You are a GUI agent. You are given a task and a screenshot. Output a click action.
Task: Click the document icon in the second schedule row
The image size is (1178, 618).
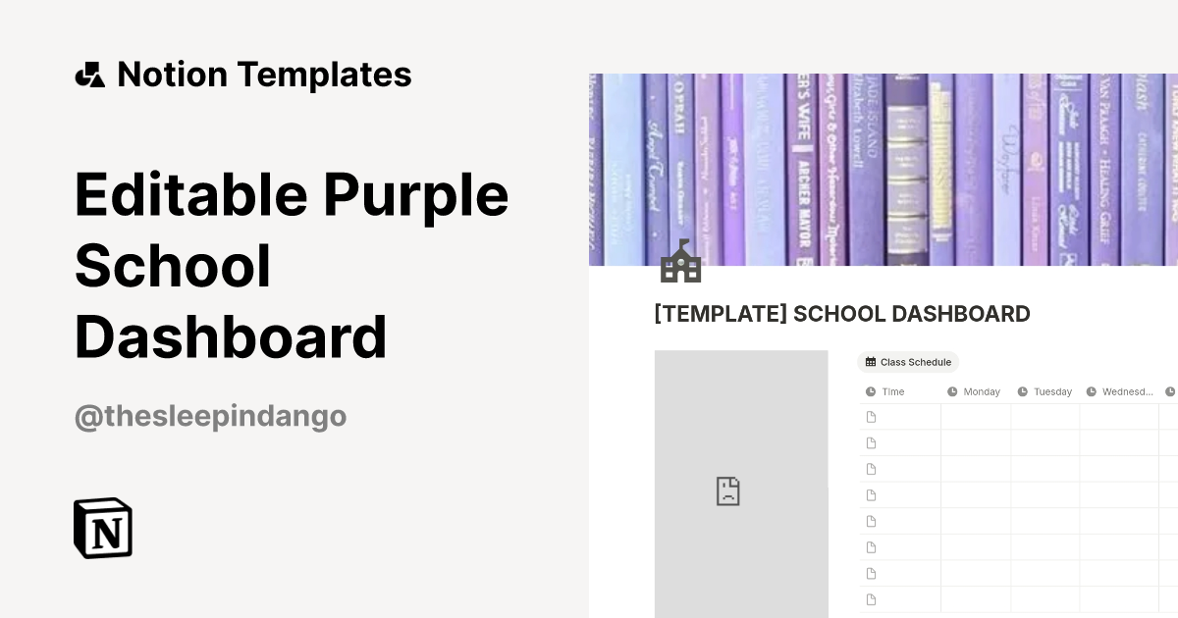871,442
